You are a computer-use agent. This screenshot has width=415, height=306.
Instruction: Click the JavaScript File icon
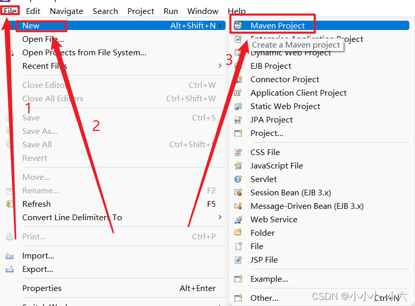point(238,166)
